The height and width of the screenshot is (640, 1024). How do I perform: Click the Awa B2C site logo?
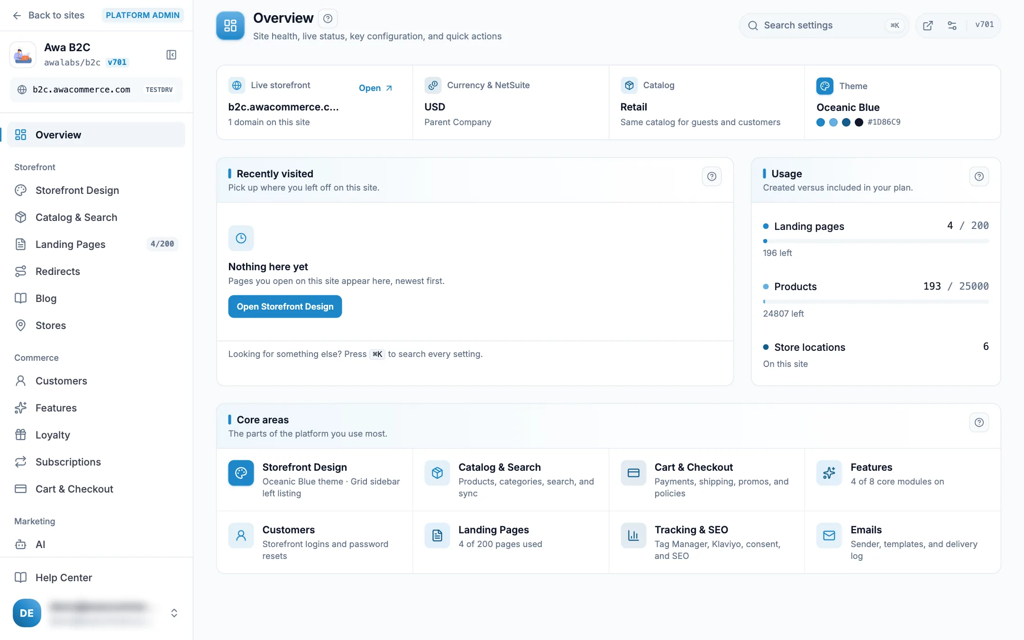(23, 55)
